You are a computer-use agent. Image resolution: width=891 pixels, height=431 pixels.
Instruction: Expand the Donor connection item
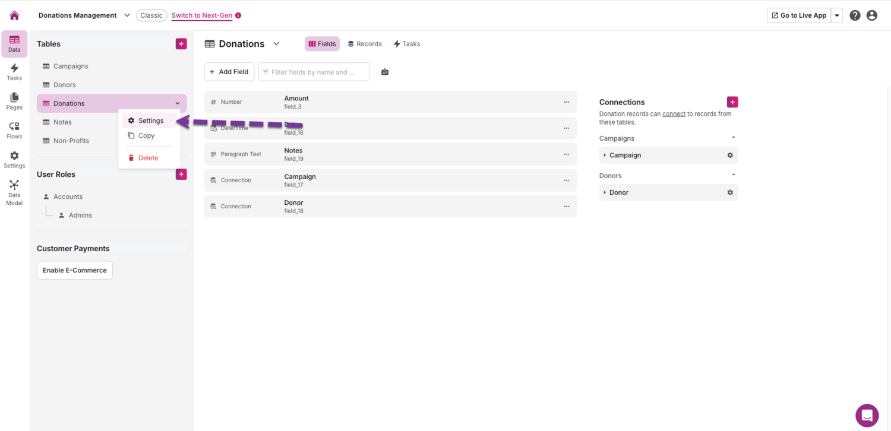pyautogui.click(x=605, y=192)
